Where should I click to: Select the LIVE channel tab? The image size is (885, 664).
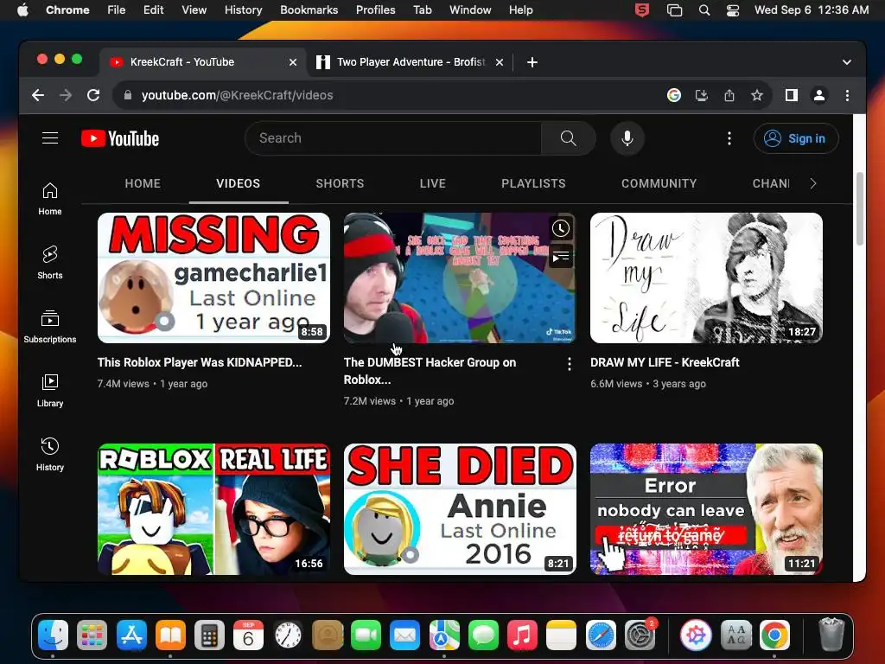tap(433, 183)
